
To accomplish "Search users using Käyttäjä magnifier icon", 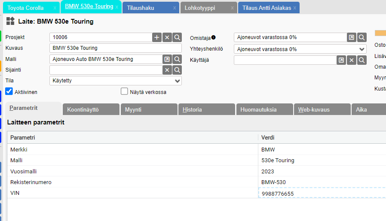I will coord(362,60).
